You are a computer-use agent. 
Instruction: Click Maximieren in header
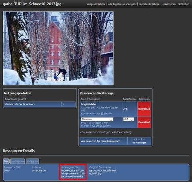tap(169, 4)
